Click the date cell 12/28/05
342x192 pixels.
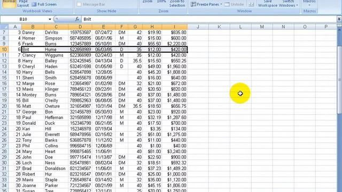pos(104,72)
